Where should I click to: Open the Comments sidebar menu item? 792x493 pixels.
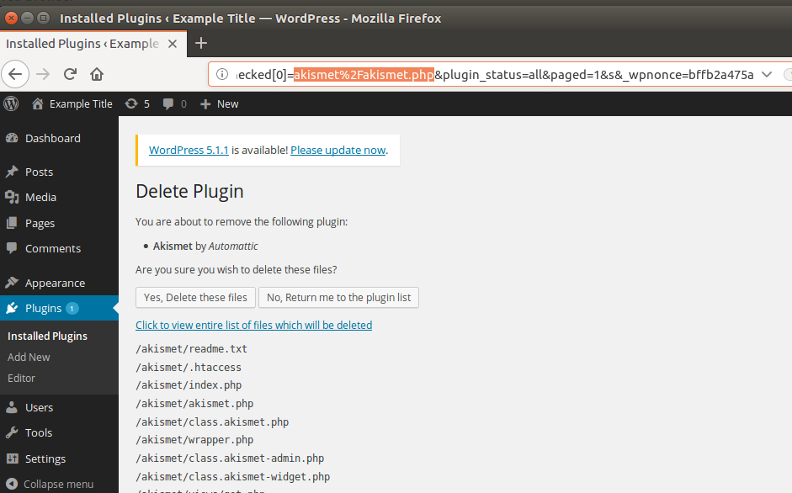pyautogui.click(x=52, y=248)
